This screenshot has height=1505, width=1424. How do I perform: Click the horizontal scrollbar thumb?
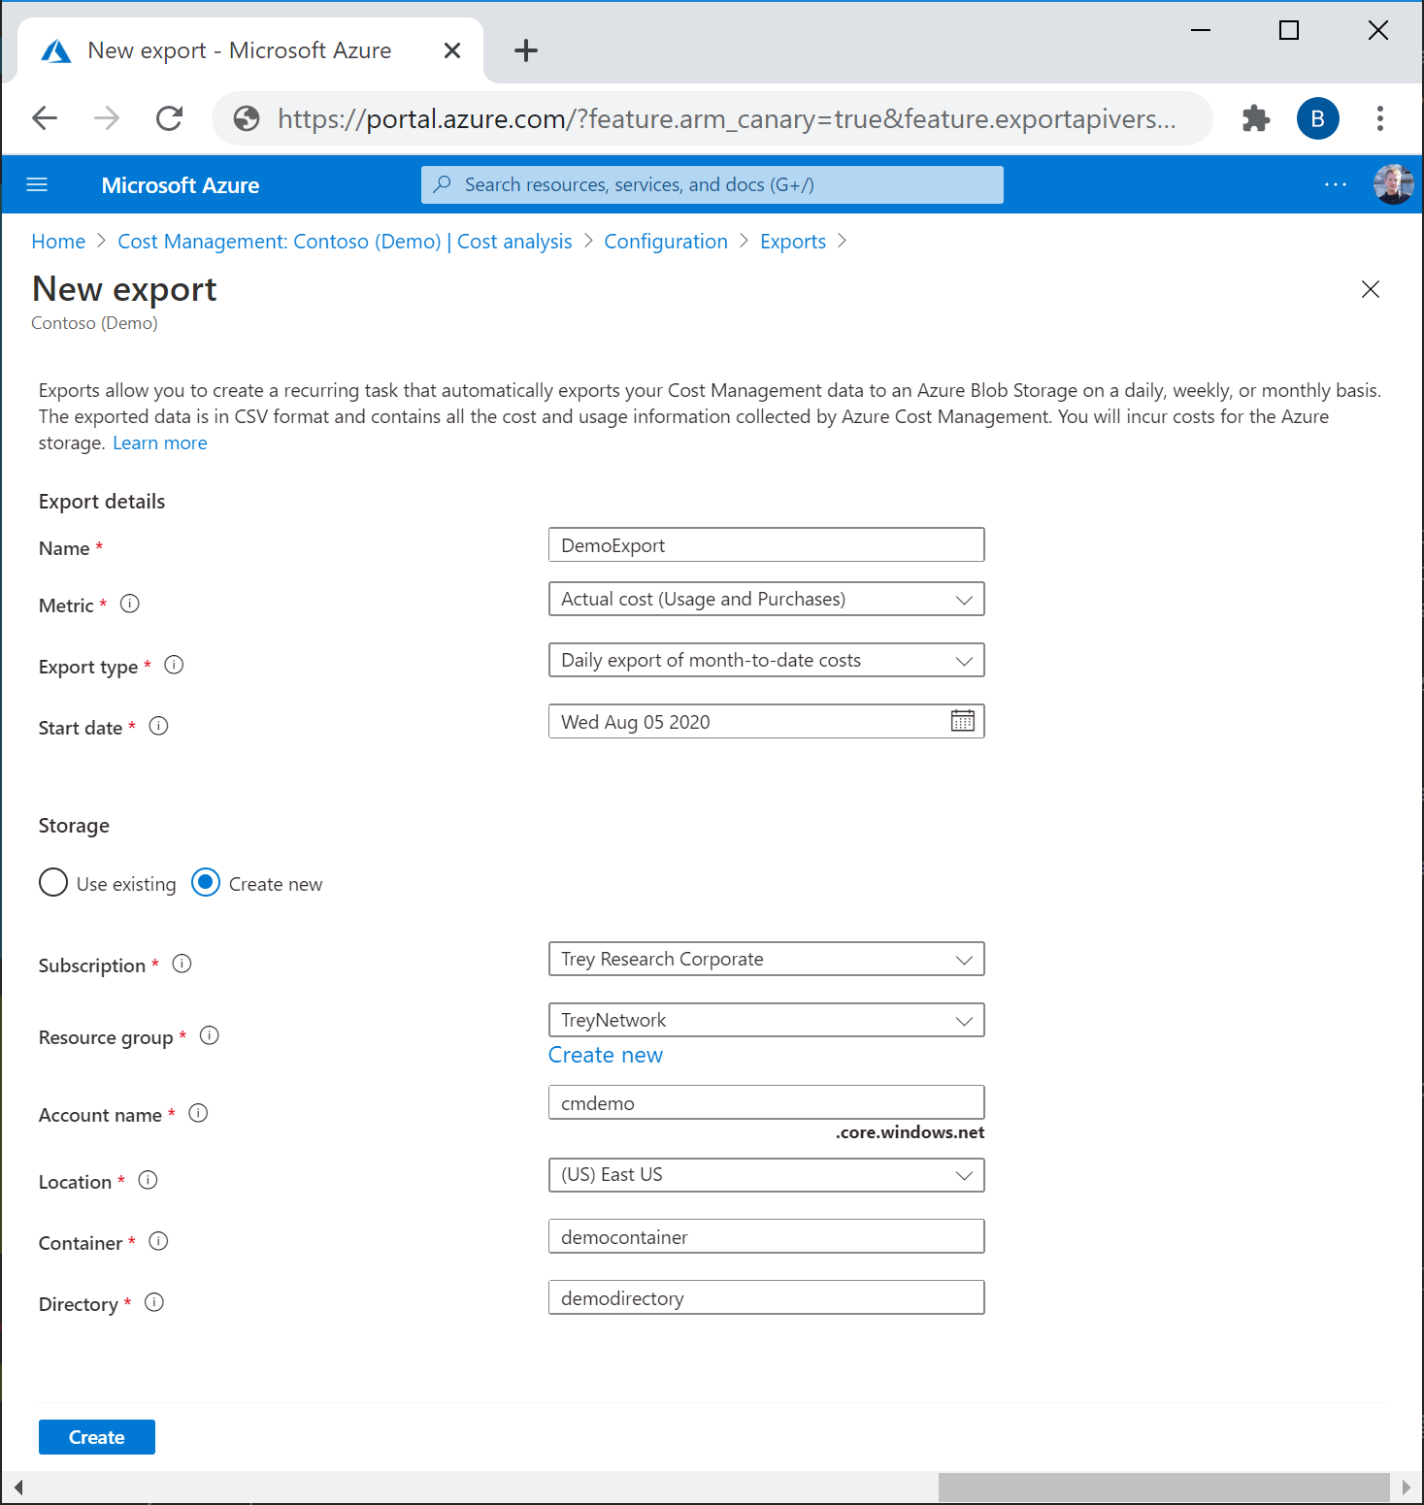pos(1163,1487)
